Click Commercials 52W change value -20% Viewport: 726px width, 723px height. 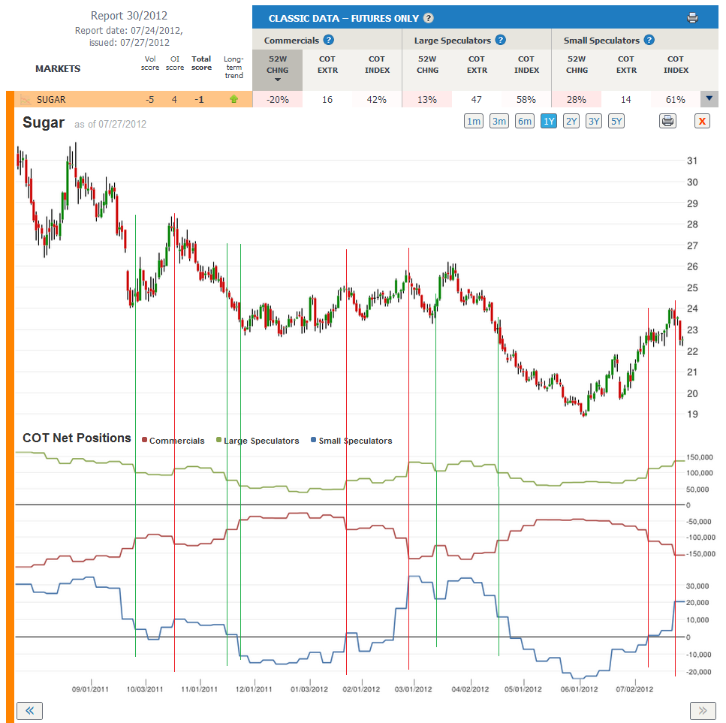(278, 100)
